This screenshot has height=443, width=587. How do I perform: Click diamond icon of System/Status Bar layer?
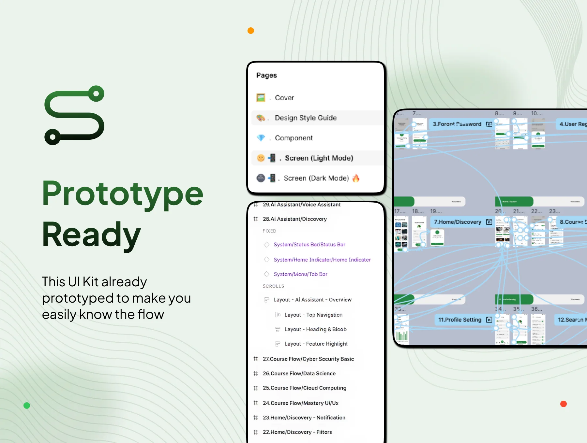pyautogui.click(x=267, y=245)
